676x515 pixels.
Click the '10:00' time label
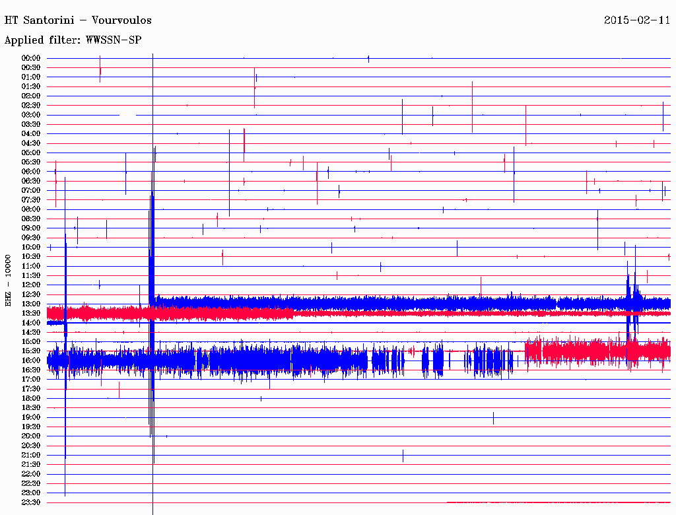point(31,247)
